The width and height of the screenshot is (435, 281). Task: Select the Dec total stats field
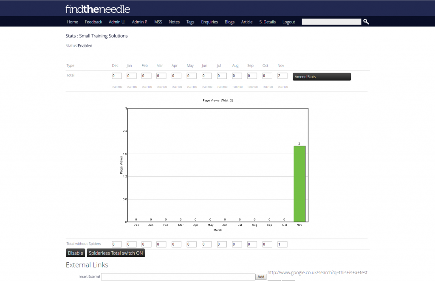pyautogui.click(x=117, y=76)
